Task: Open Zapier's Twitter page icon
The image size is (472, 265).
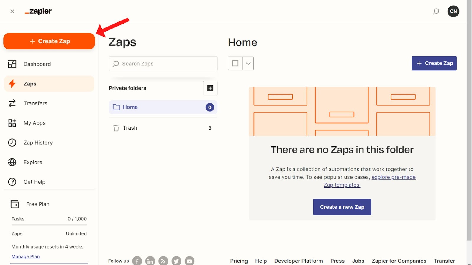Action: coord(176,261)
